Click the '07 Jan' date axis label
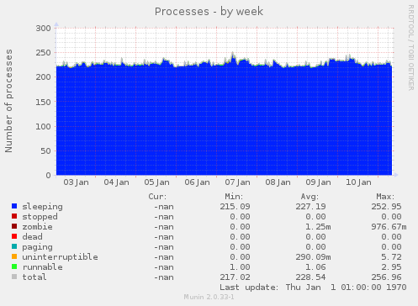Viewport: 418px width, 306px height. tap(237, 182)
